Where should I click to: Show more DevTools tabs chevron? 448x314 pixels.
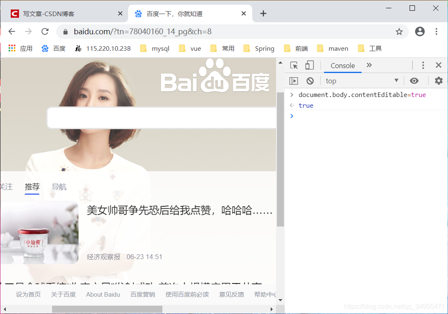pyautogui.click(x=369, y=65)
